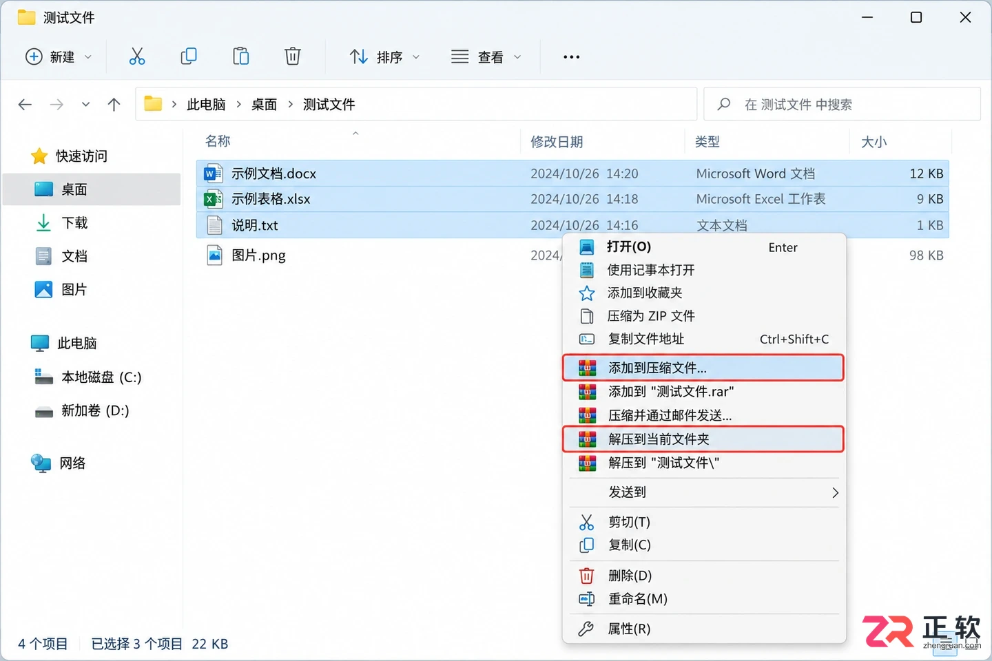Choose 添加到收藏夹 in context menu
Screen dimensions: 992x661
(x=704, y=293)
